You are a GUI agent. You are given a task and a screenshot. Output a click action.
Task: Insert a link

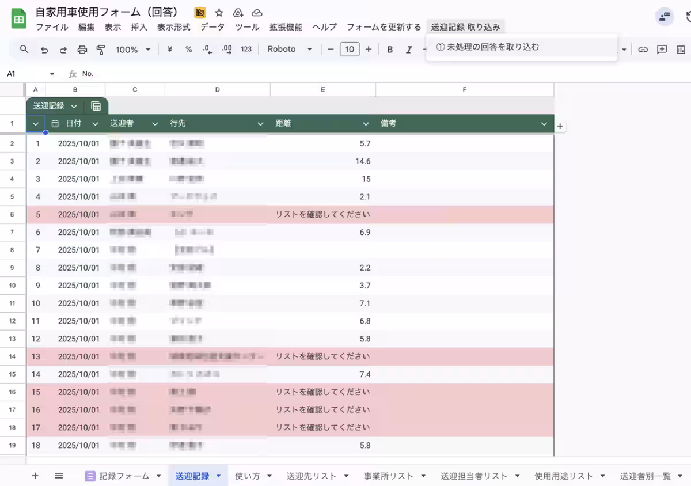[643, 49]
